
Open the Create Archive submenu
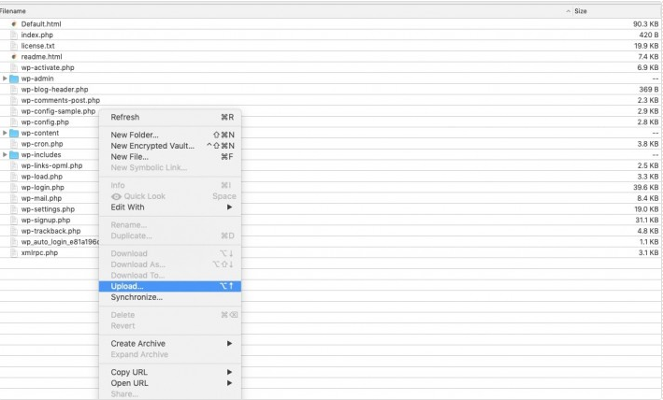170,344
